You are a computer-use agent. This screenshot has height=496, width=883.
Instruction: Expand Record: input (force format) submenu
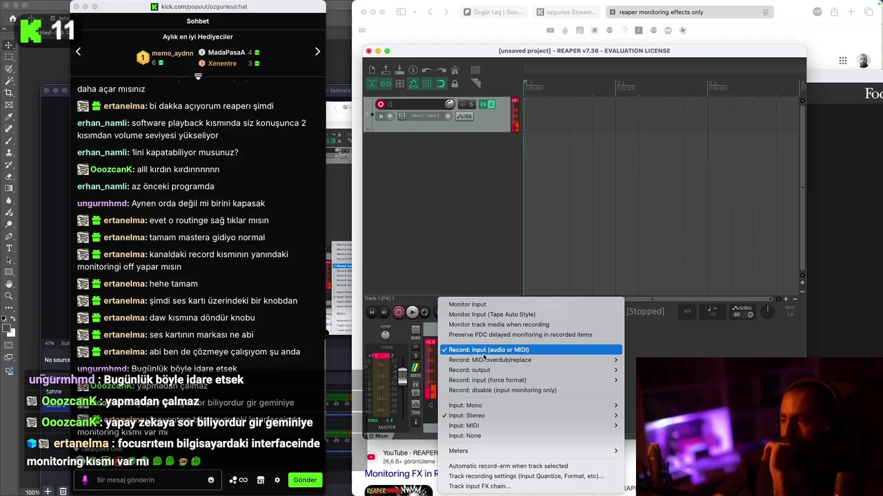coord(531,380)
